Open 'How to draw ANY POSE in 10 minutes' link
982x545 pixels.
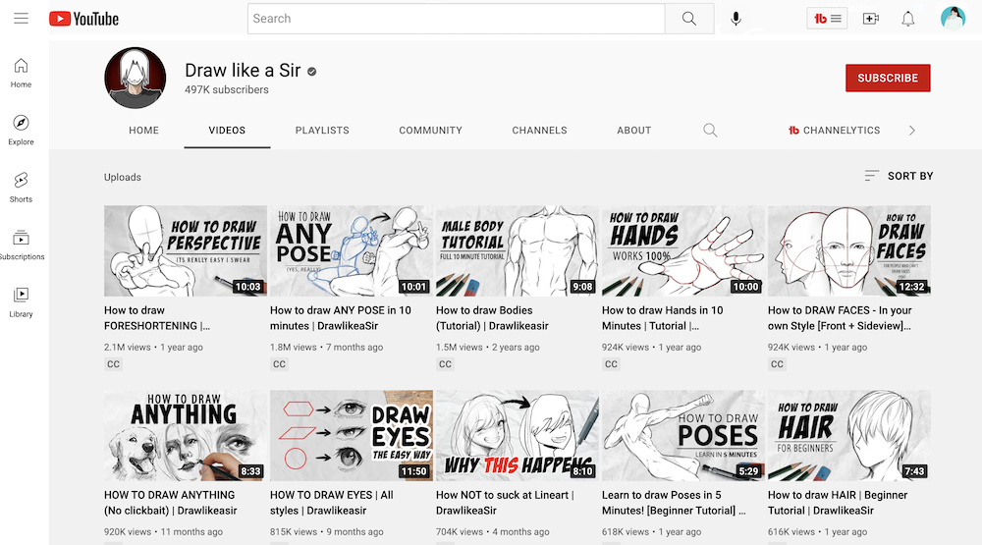(x=341, y=318)
